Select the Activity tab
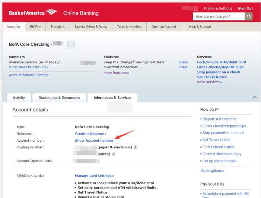 click(x=19, y=98)
